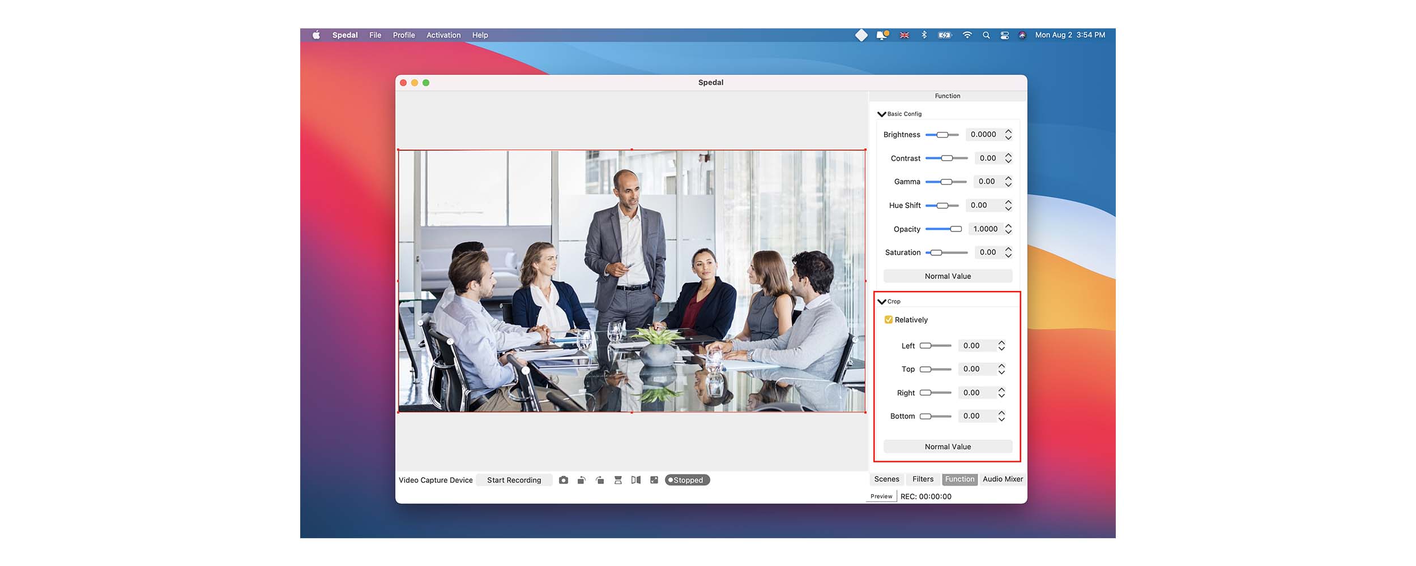Click the camera snapshot icon
The height and width of the screenshot is (566, 1416).
563,480
